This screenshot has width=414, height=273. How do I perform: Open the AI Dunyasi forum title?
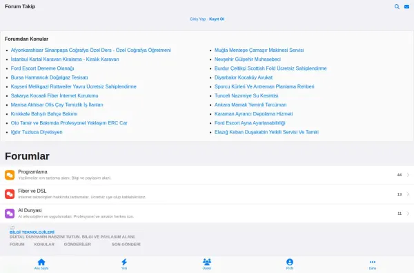tap(30, 210)
